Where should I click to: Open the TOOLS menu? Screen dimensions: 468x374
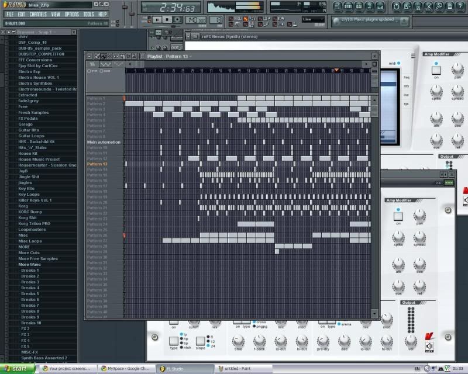pyautogui.click(x=88, y=13)
